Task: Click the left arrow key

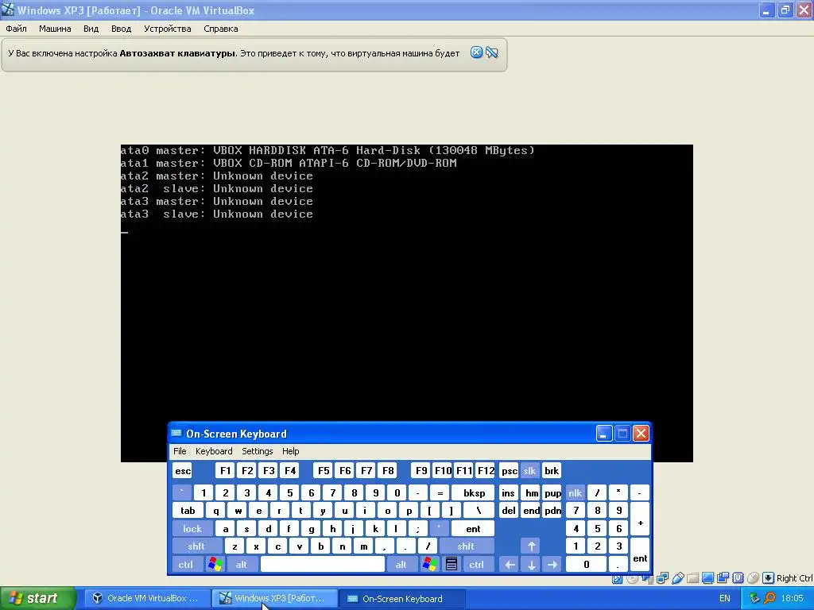Action: click(510, 565)
